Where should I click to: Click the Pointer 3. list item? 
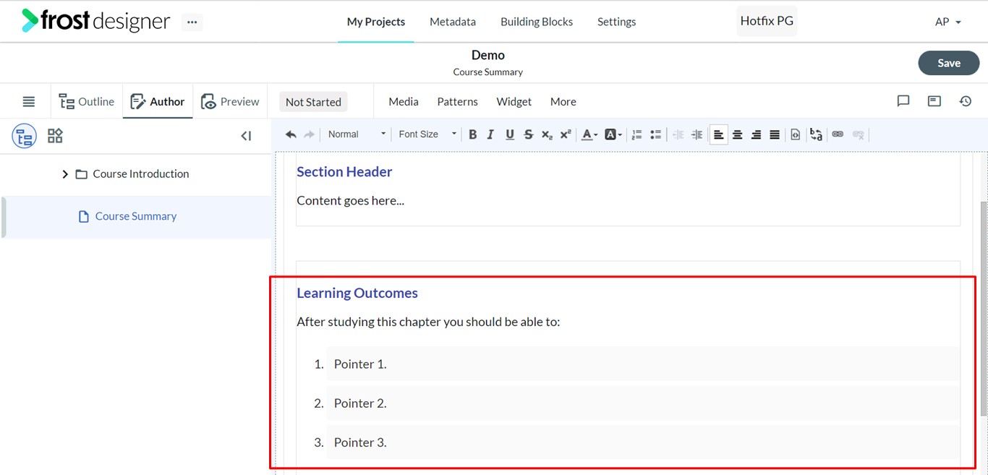(x=642, y=442)
